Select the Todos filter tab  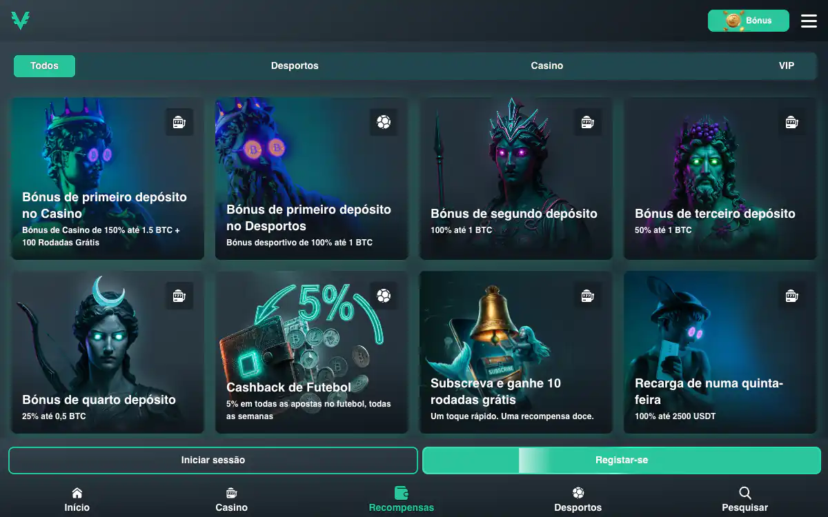(x=44, y=66)
